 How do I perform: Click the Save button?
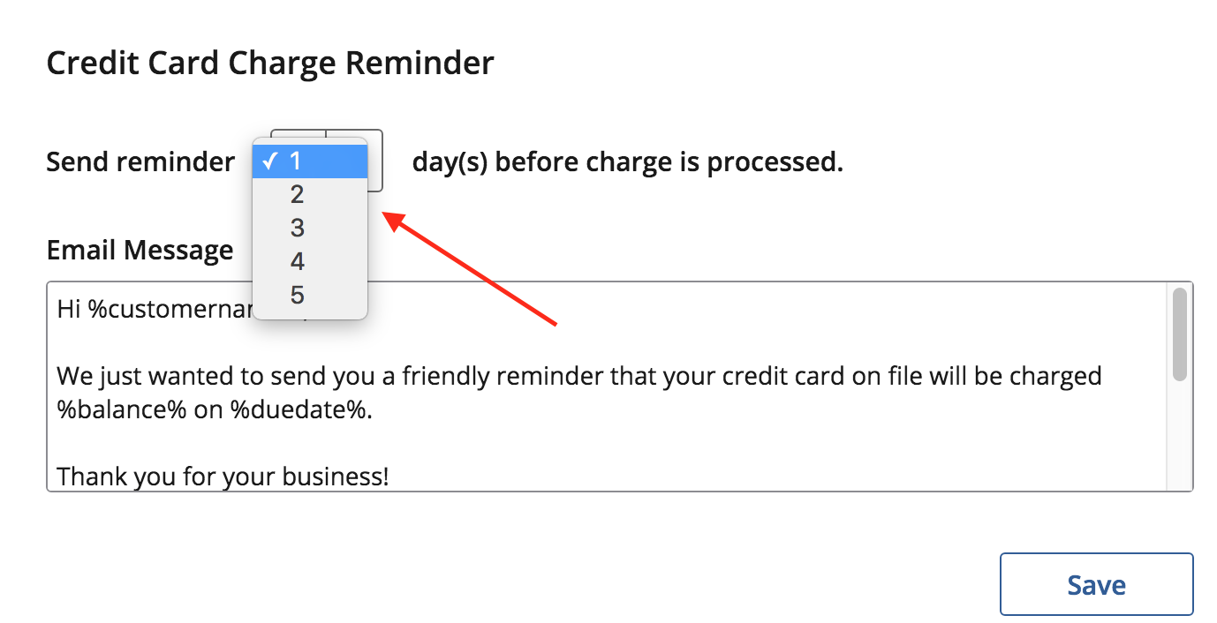1096,584
